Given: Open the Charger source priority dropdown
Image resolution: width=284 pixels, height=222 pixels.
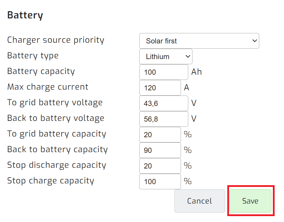Looking at the screenshot, I should pyautogui.click(x=198, y=41).
